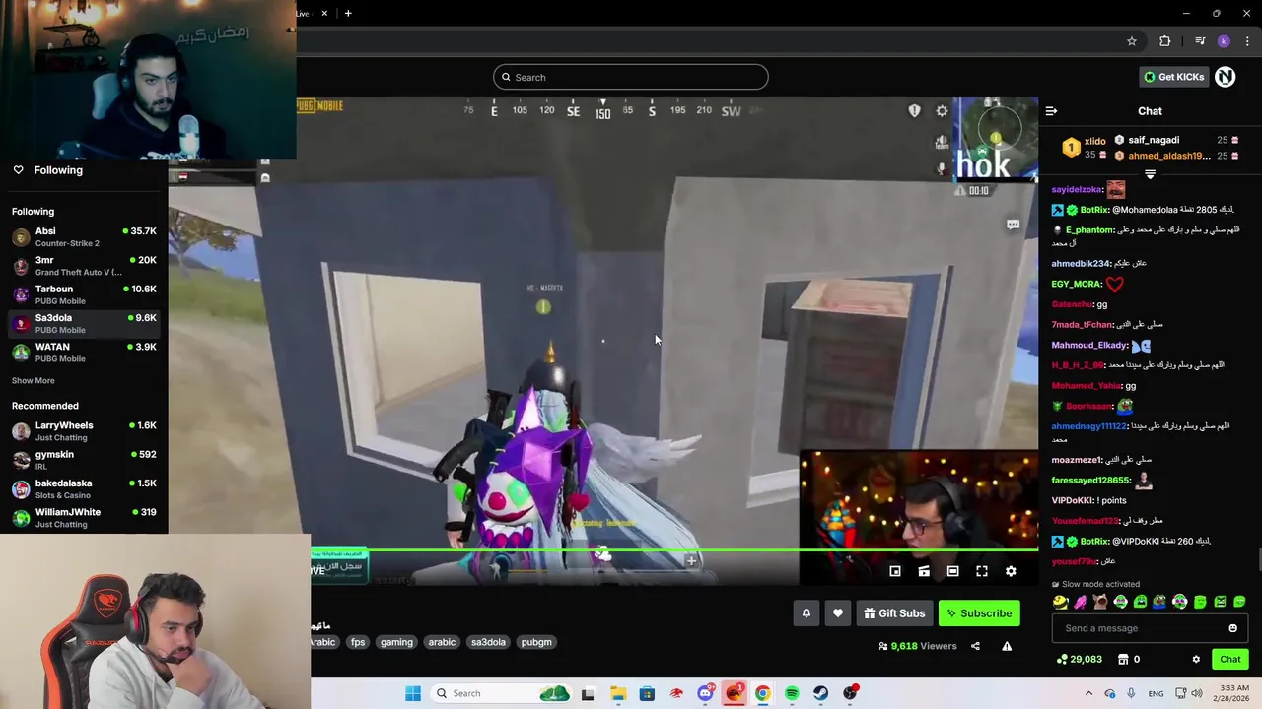
Task: Show hidden system tray icons
Action: [1088, 693]
